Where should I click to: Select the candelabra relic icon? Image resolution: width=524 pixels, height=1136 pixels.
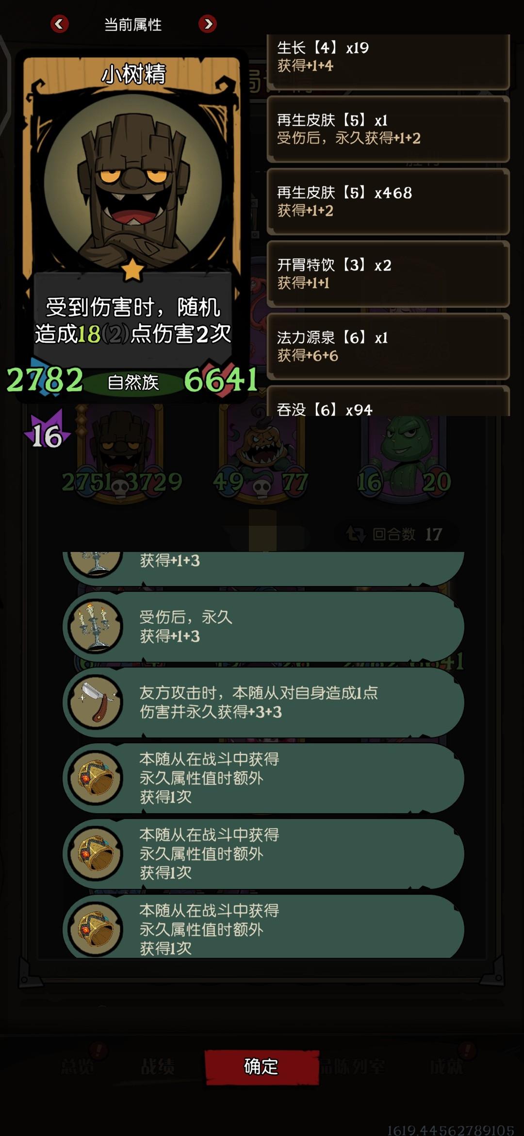[x=96, y=626]
